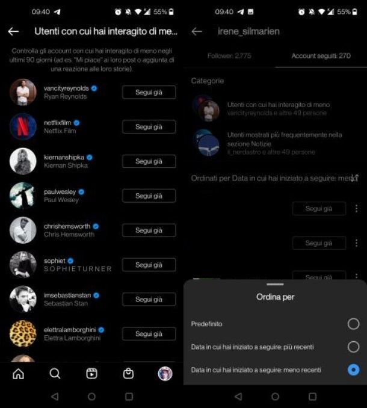Open netflixfilm username
Screen dimensions: 367x408
[58, 123]
